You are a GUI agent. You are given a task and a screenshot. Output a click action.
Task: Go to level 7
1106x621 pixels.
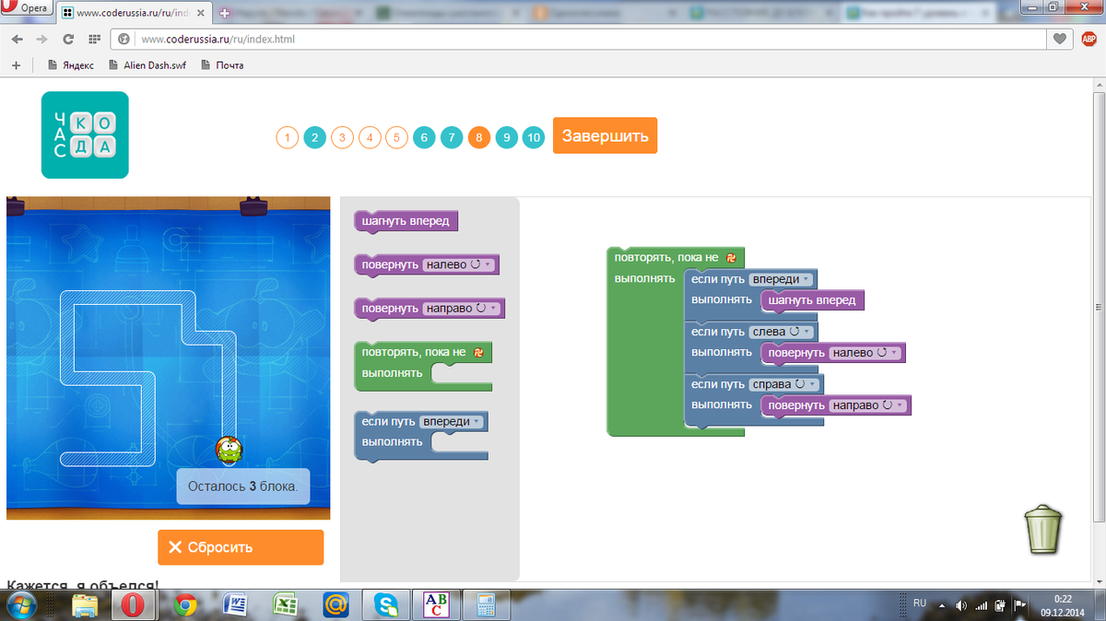pyautogui.click(x=451, y=138)
